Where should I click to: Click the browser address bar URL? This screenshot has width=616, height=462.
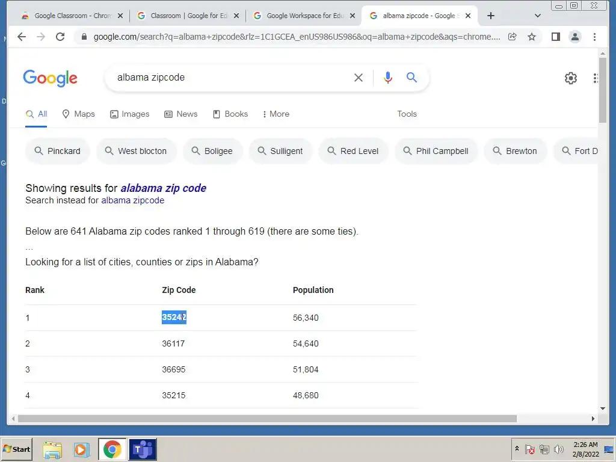coord(297,37)
